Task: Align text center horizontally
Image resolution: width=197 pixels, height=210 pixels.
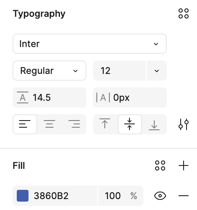Action: (49, 124)
